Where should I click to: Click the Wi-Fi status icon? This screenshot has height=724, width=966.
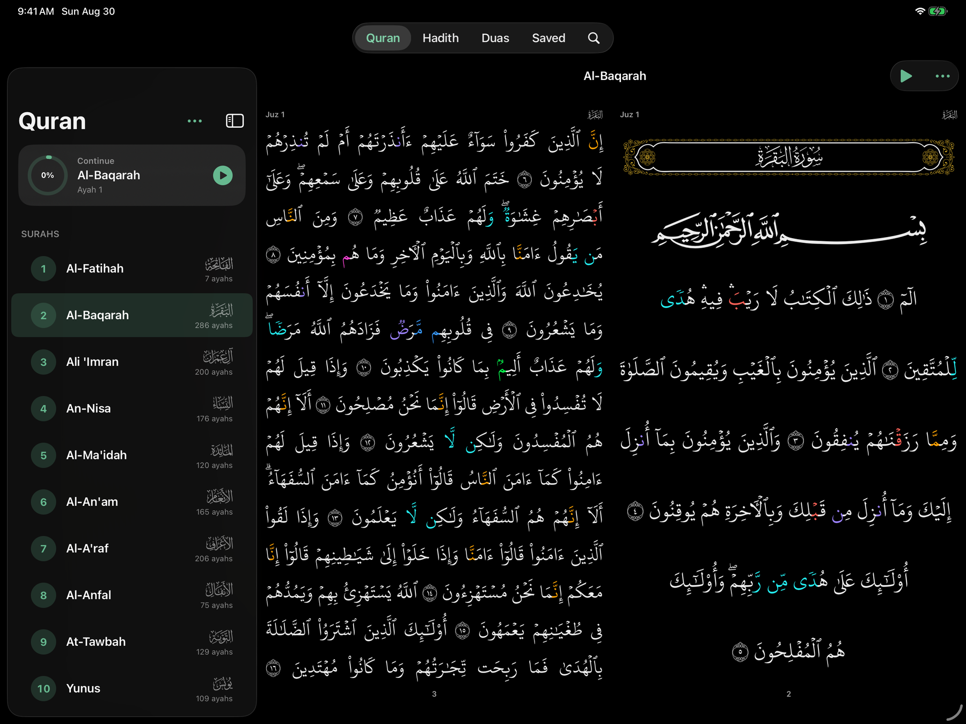point(920,11)
